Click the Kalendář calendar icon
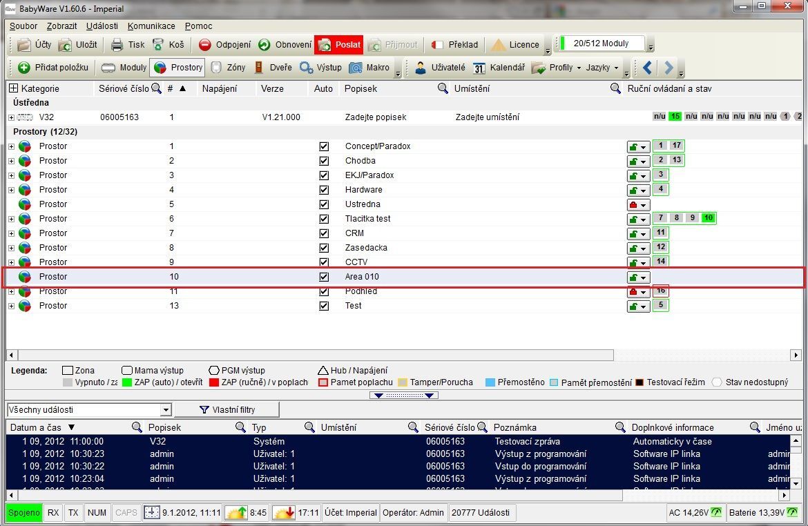The width and height of the screenshot is (808, 526). pyautogui.click(x=479, y=68)
